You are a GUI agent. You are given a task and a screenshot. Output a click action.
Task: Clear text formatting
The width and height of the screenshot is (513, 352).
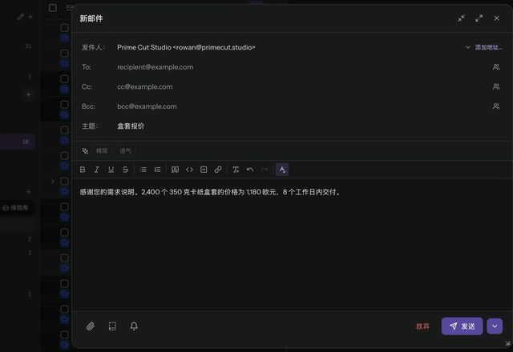[x=236, y=170]
